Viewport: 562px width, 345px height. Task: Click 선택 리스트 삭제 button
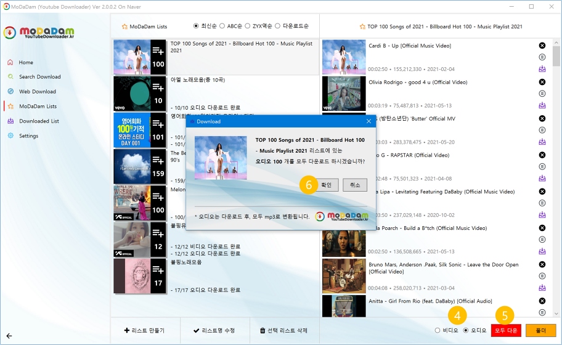[283, 330]
